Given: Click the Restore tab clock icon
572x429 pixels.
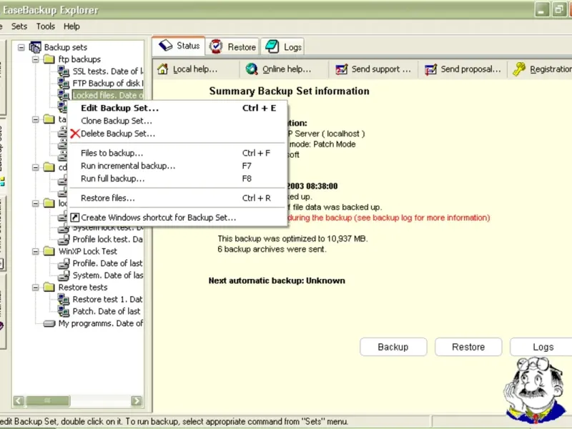Looking at the screenshot, I should 216,46.
